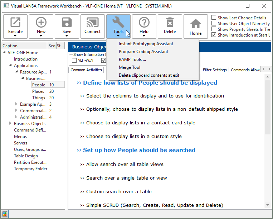Click the Save floppy disk icon
The height and width of the screenshot is (219, 273).
tap(67, 23)
